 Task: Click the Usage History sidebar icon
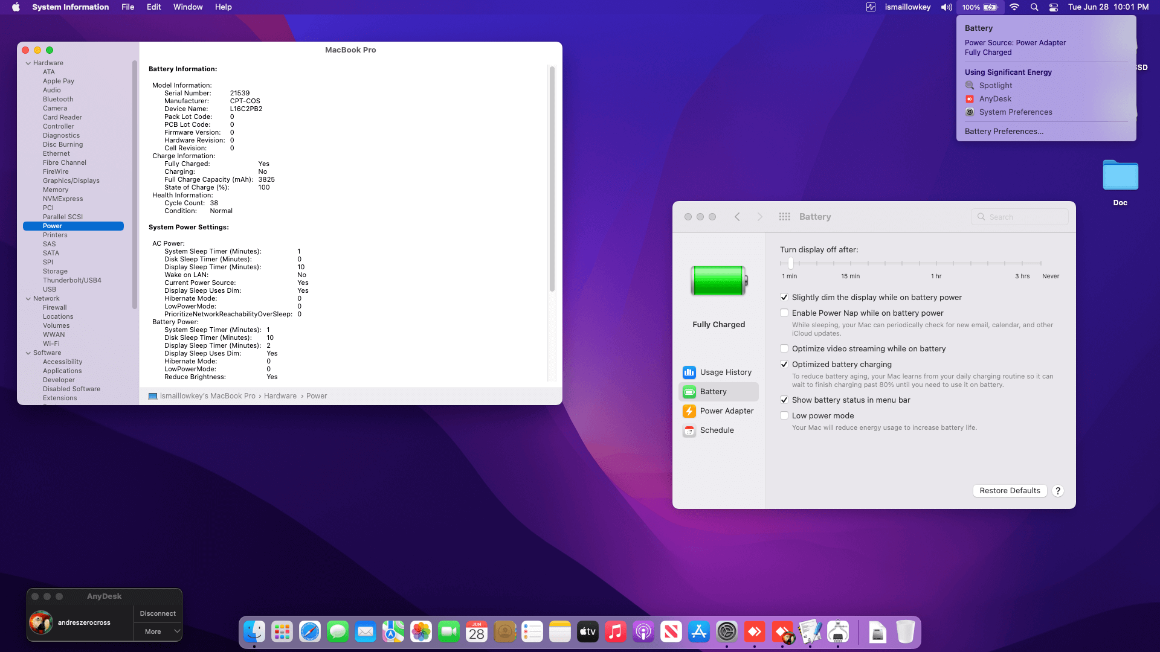[x=689, y=372]
